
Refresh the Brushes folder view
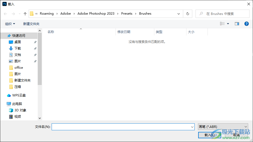pyautogui.click(x=188, y=14)
